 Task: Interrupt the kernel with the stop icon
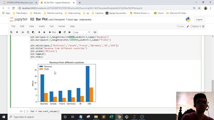tap(60, 32)
